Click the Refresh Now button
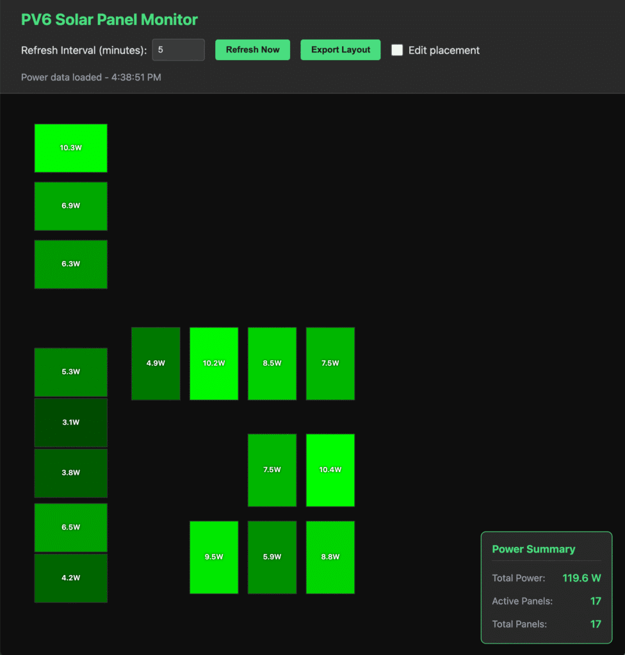The image size is (625, 655). pos(252,49)
